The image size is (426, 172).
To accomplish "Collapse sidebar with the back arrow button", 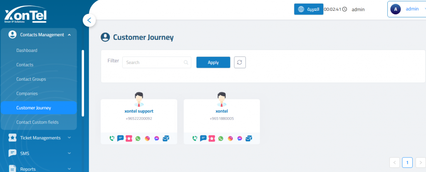I will click(x=89, y=20).
